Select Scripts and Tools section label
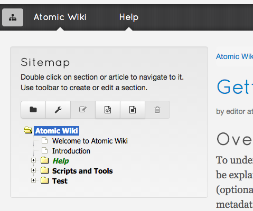 (82, 171)
